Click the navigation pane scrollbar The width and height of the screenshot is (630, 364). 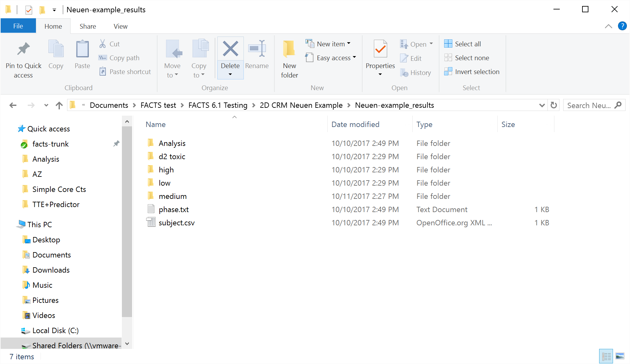pos(127,221)
